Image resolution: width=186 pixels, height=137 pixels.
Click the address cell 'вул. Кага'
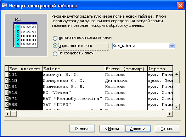pos(160,75)
